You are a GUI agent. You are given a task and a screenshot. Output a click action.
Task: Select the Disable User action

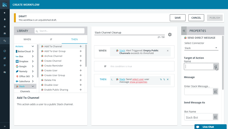tap(51, 85)
